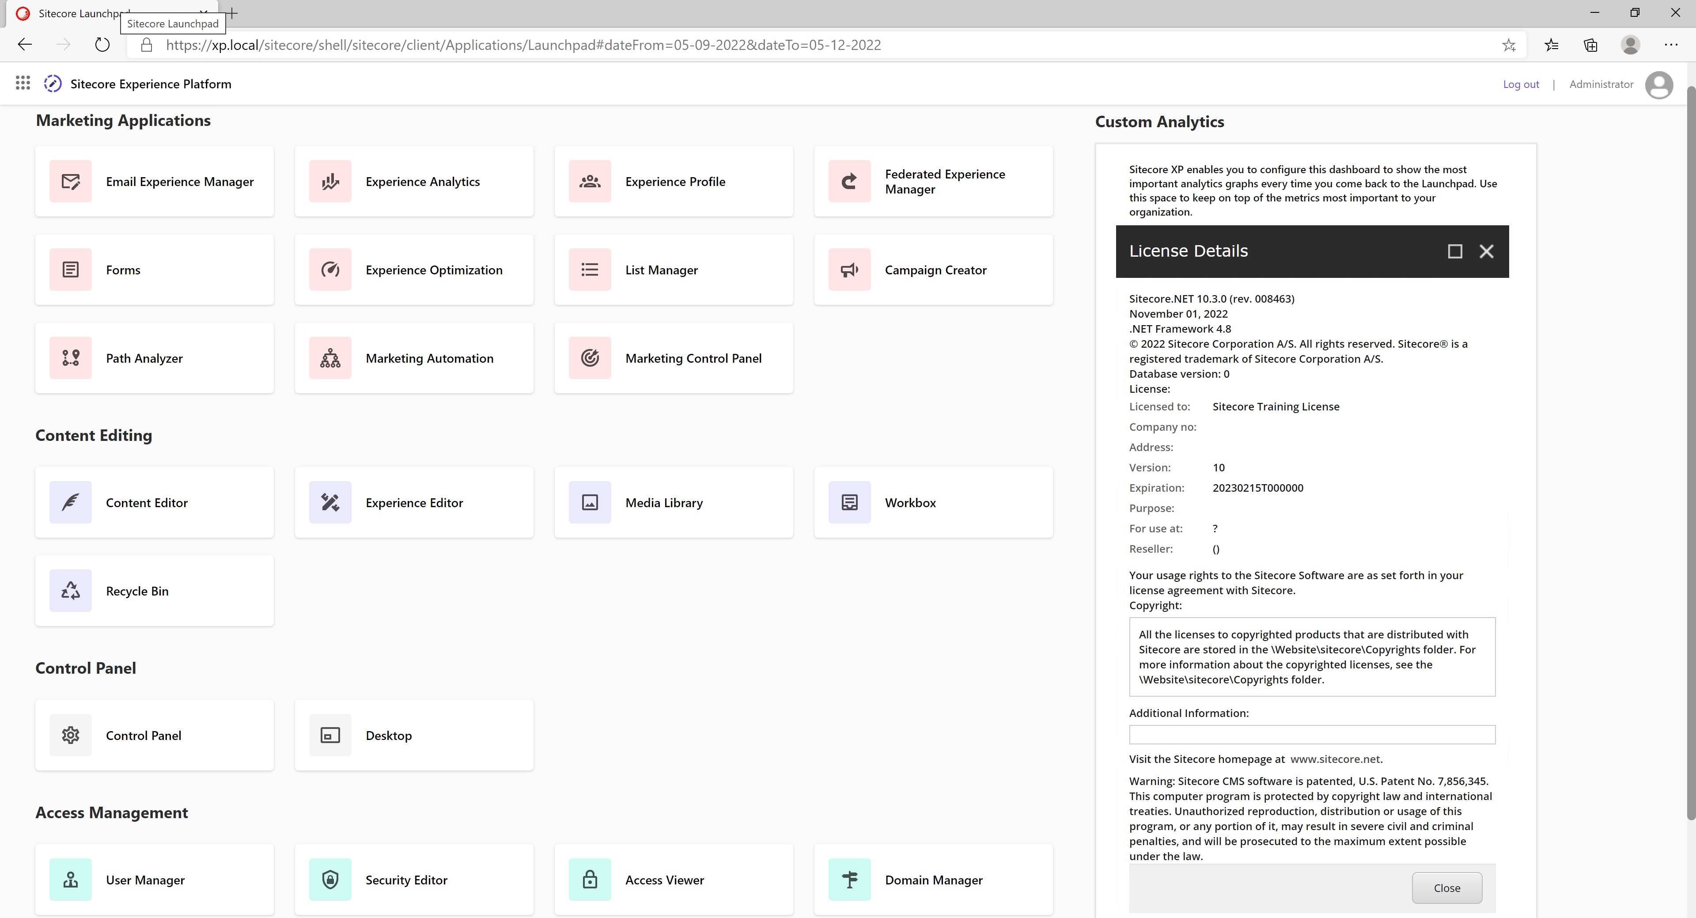Open the Media Library
The width and height of the screenshot is (1696, 918).
click(673, 502)
